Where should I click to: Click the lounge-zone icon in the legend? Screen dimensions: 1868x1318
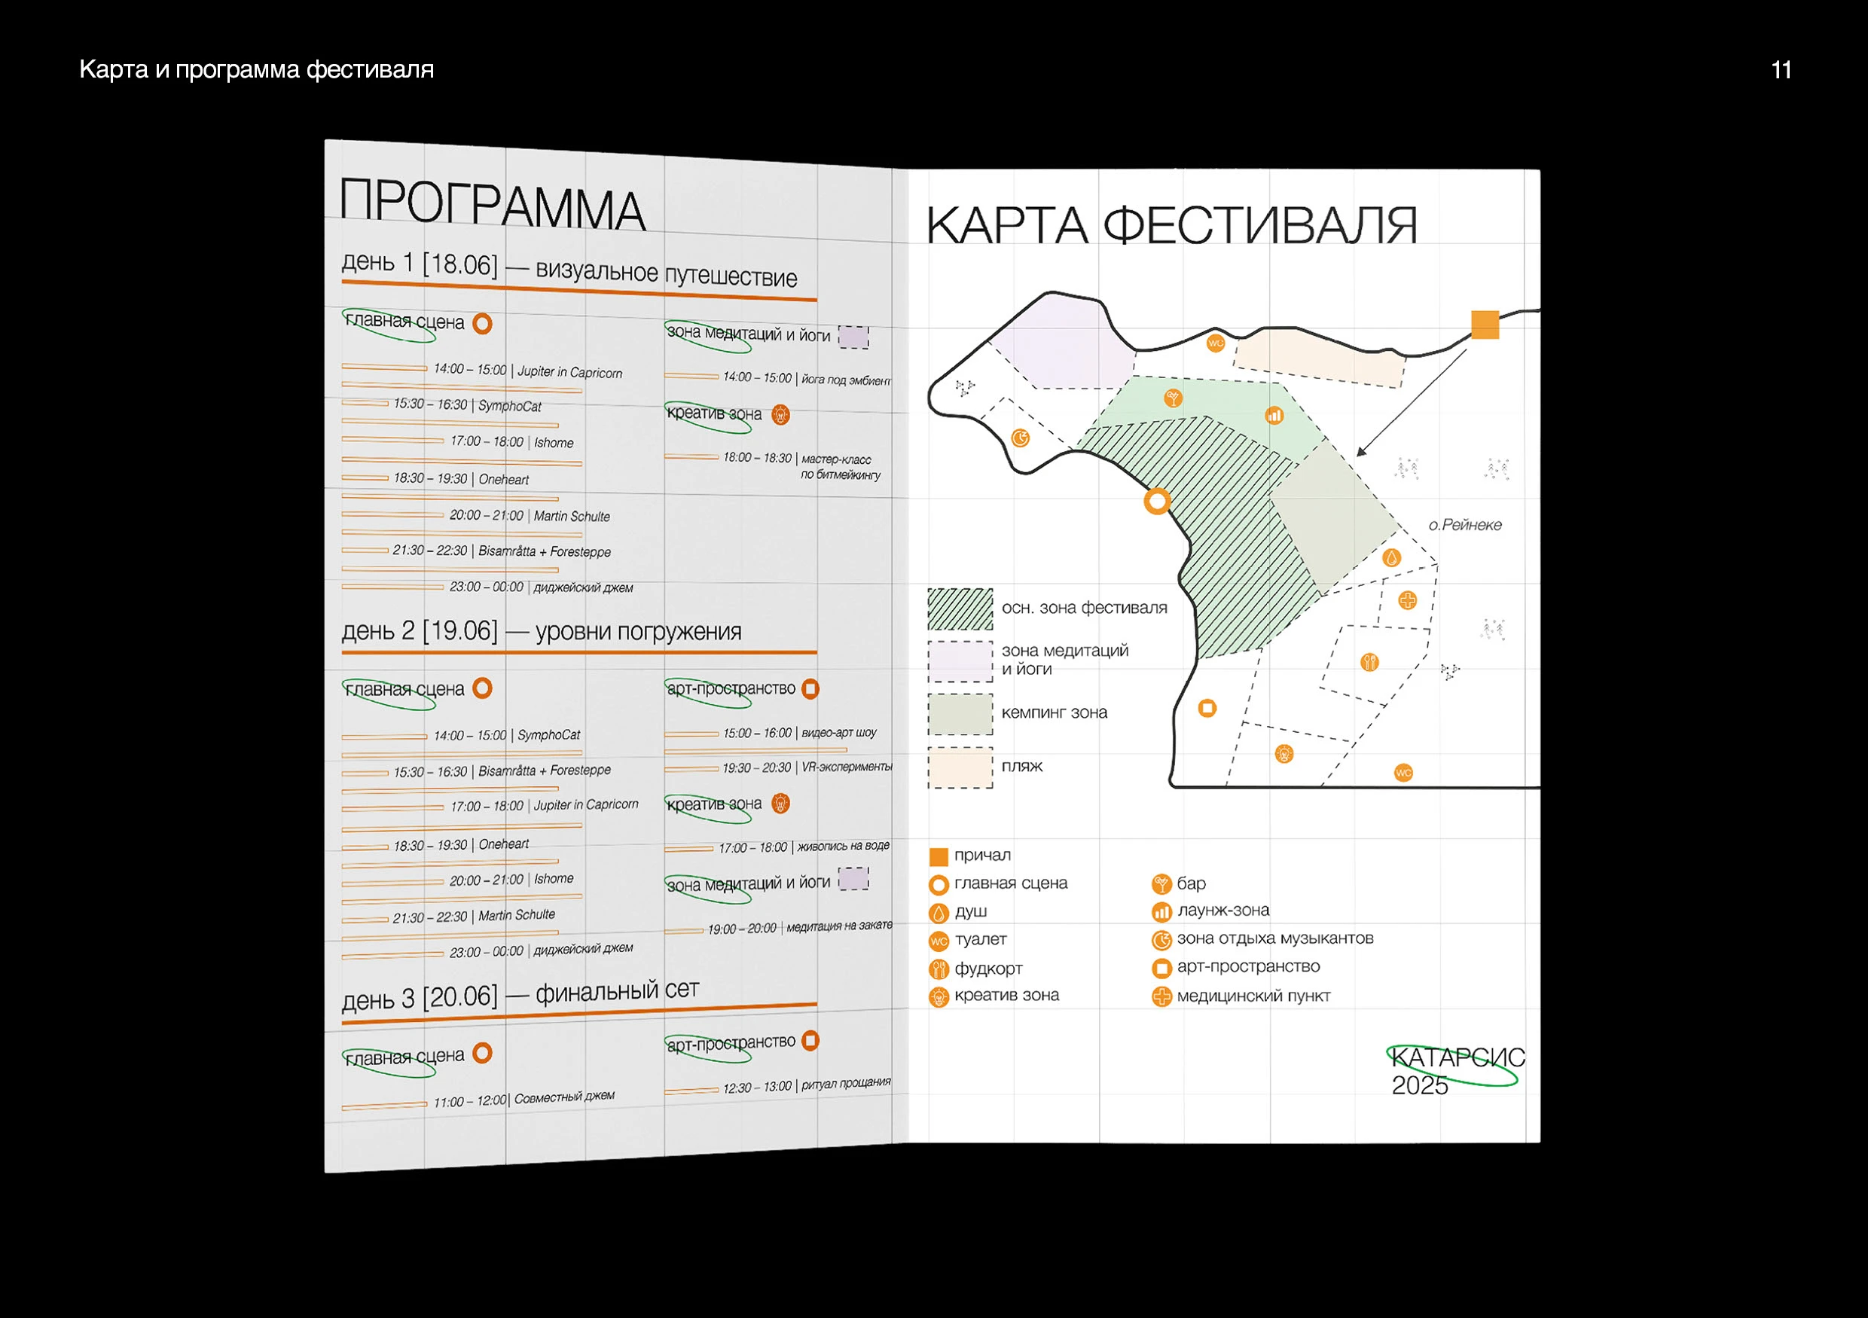pos(1161,912)
